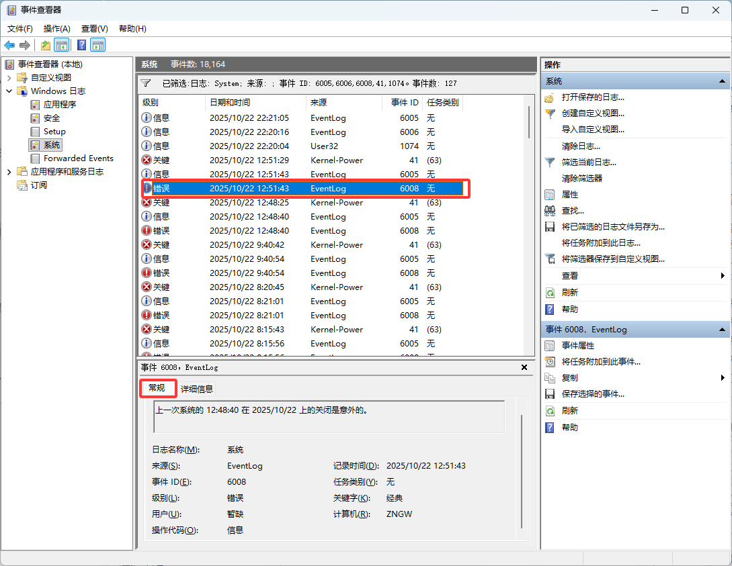The height and width of the screenshot is (566, 732).
Task: Open the 查看 submenu arrow in actions
Action: click(723, 276)
